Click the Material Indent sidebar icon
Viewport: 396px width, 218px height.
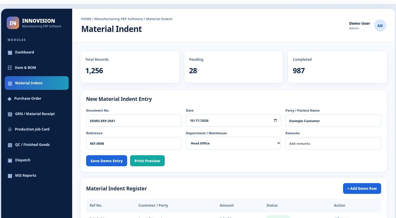click(x=10, y=83)
